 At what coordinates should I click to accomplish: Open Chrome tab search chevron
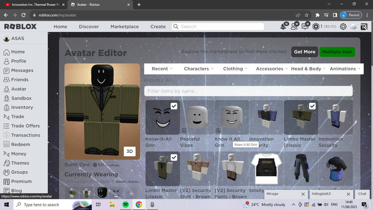coord(329,4)
